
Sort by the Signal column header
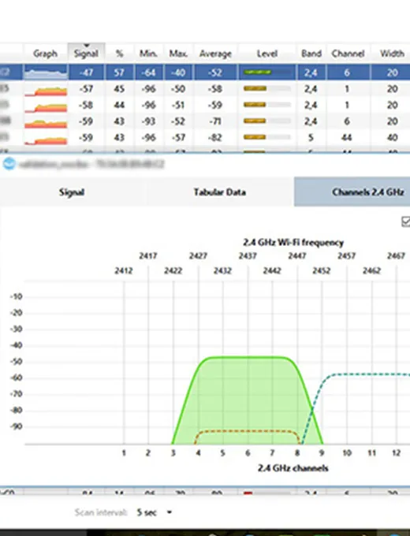[86, 54]
